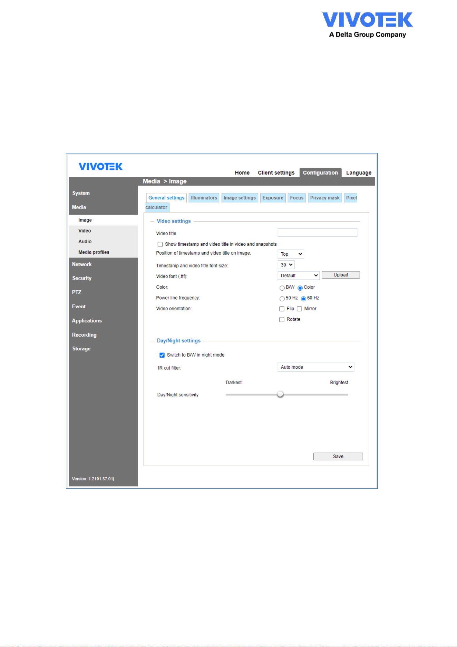
Task: Click the Brightest sensitivity label
Action: (339, 383)
